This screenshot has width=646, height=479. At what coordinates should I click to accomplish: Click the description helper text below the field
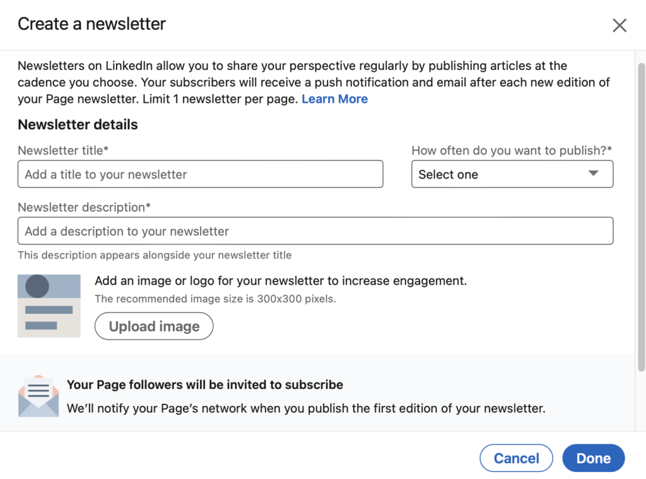(155, 255)
